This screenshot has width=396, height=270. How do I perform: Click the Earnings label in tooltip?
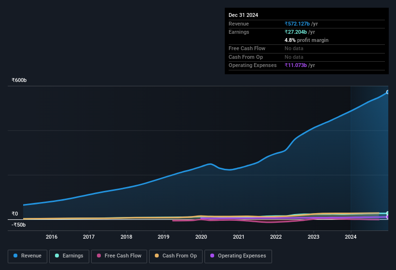tap(239, 32)
